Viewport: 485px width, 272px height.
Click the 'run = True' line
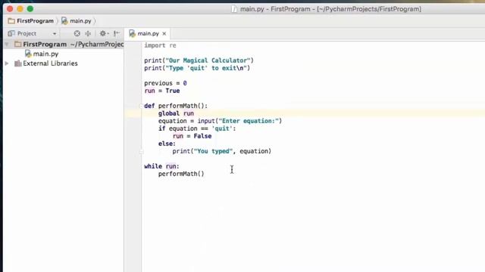click(161, 91)
